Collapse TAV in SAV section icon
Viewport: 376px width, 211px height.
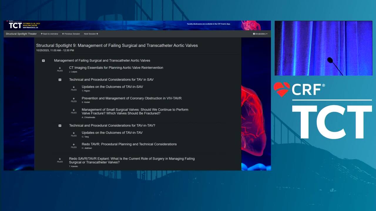(60, 80)
